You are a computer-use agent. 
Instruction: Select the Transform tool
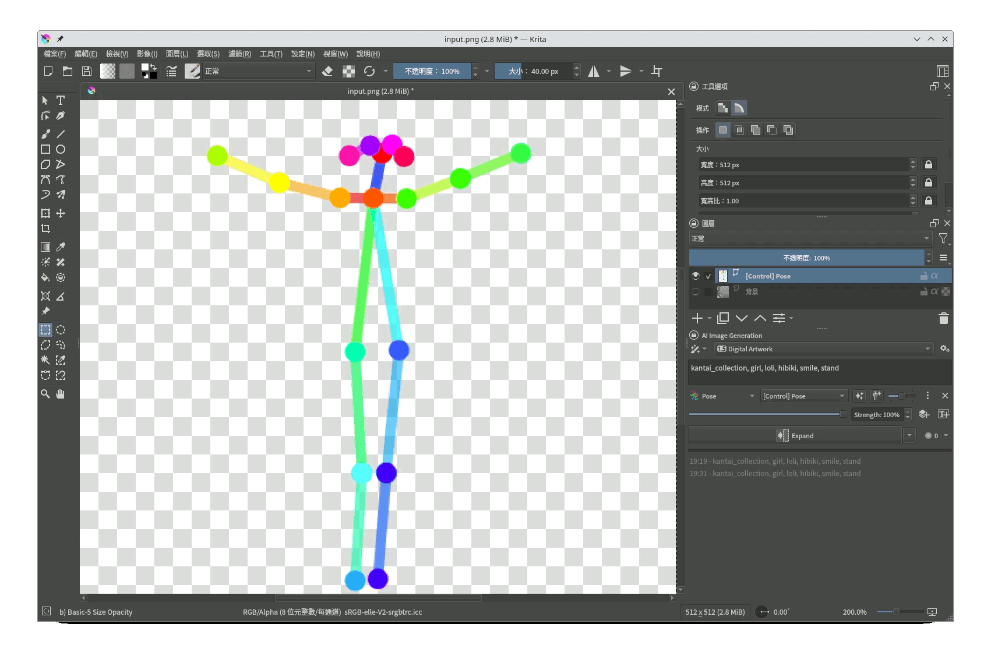point(45,213)
